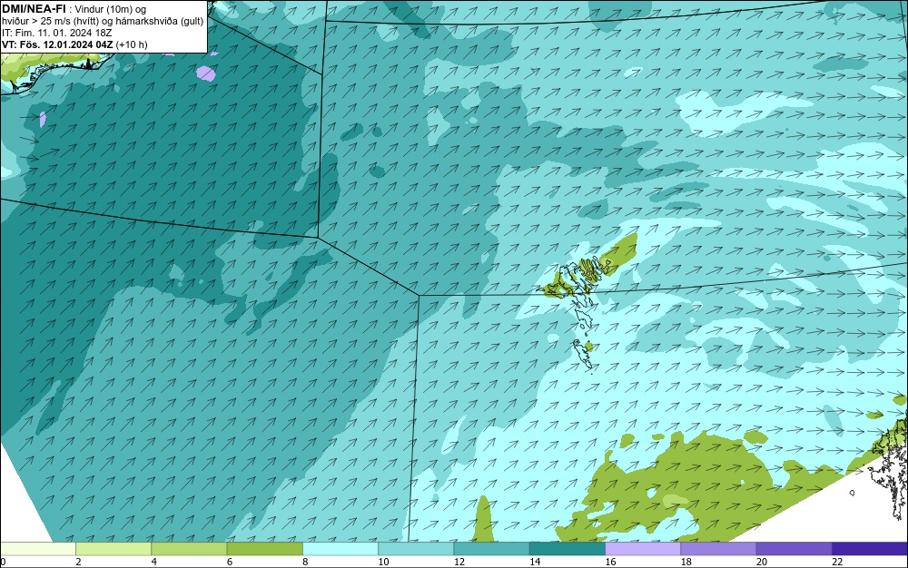The image size is (908, 568).
Task: Select the 6–8 m/s olive legend swatch
Action: [264, 548]
